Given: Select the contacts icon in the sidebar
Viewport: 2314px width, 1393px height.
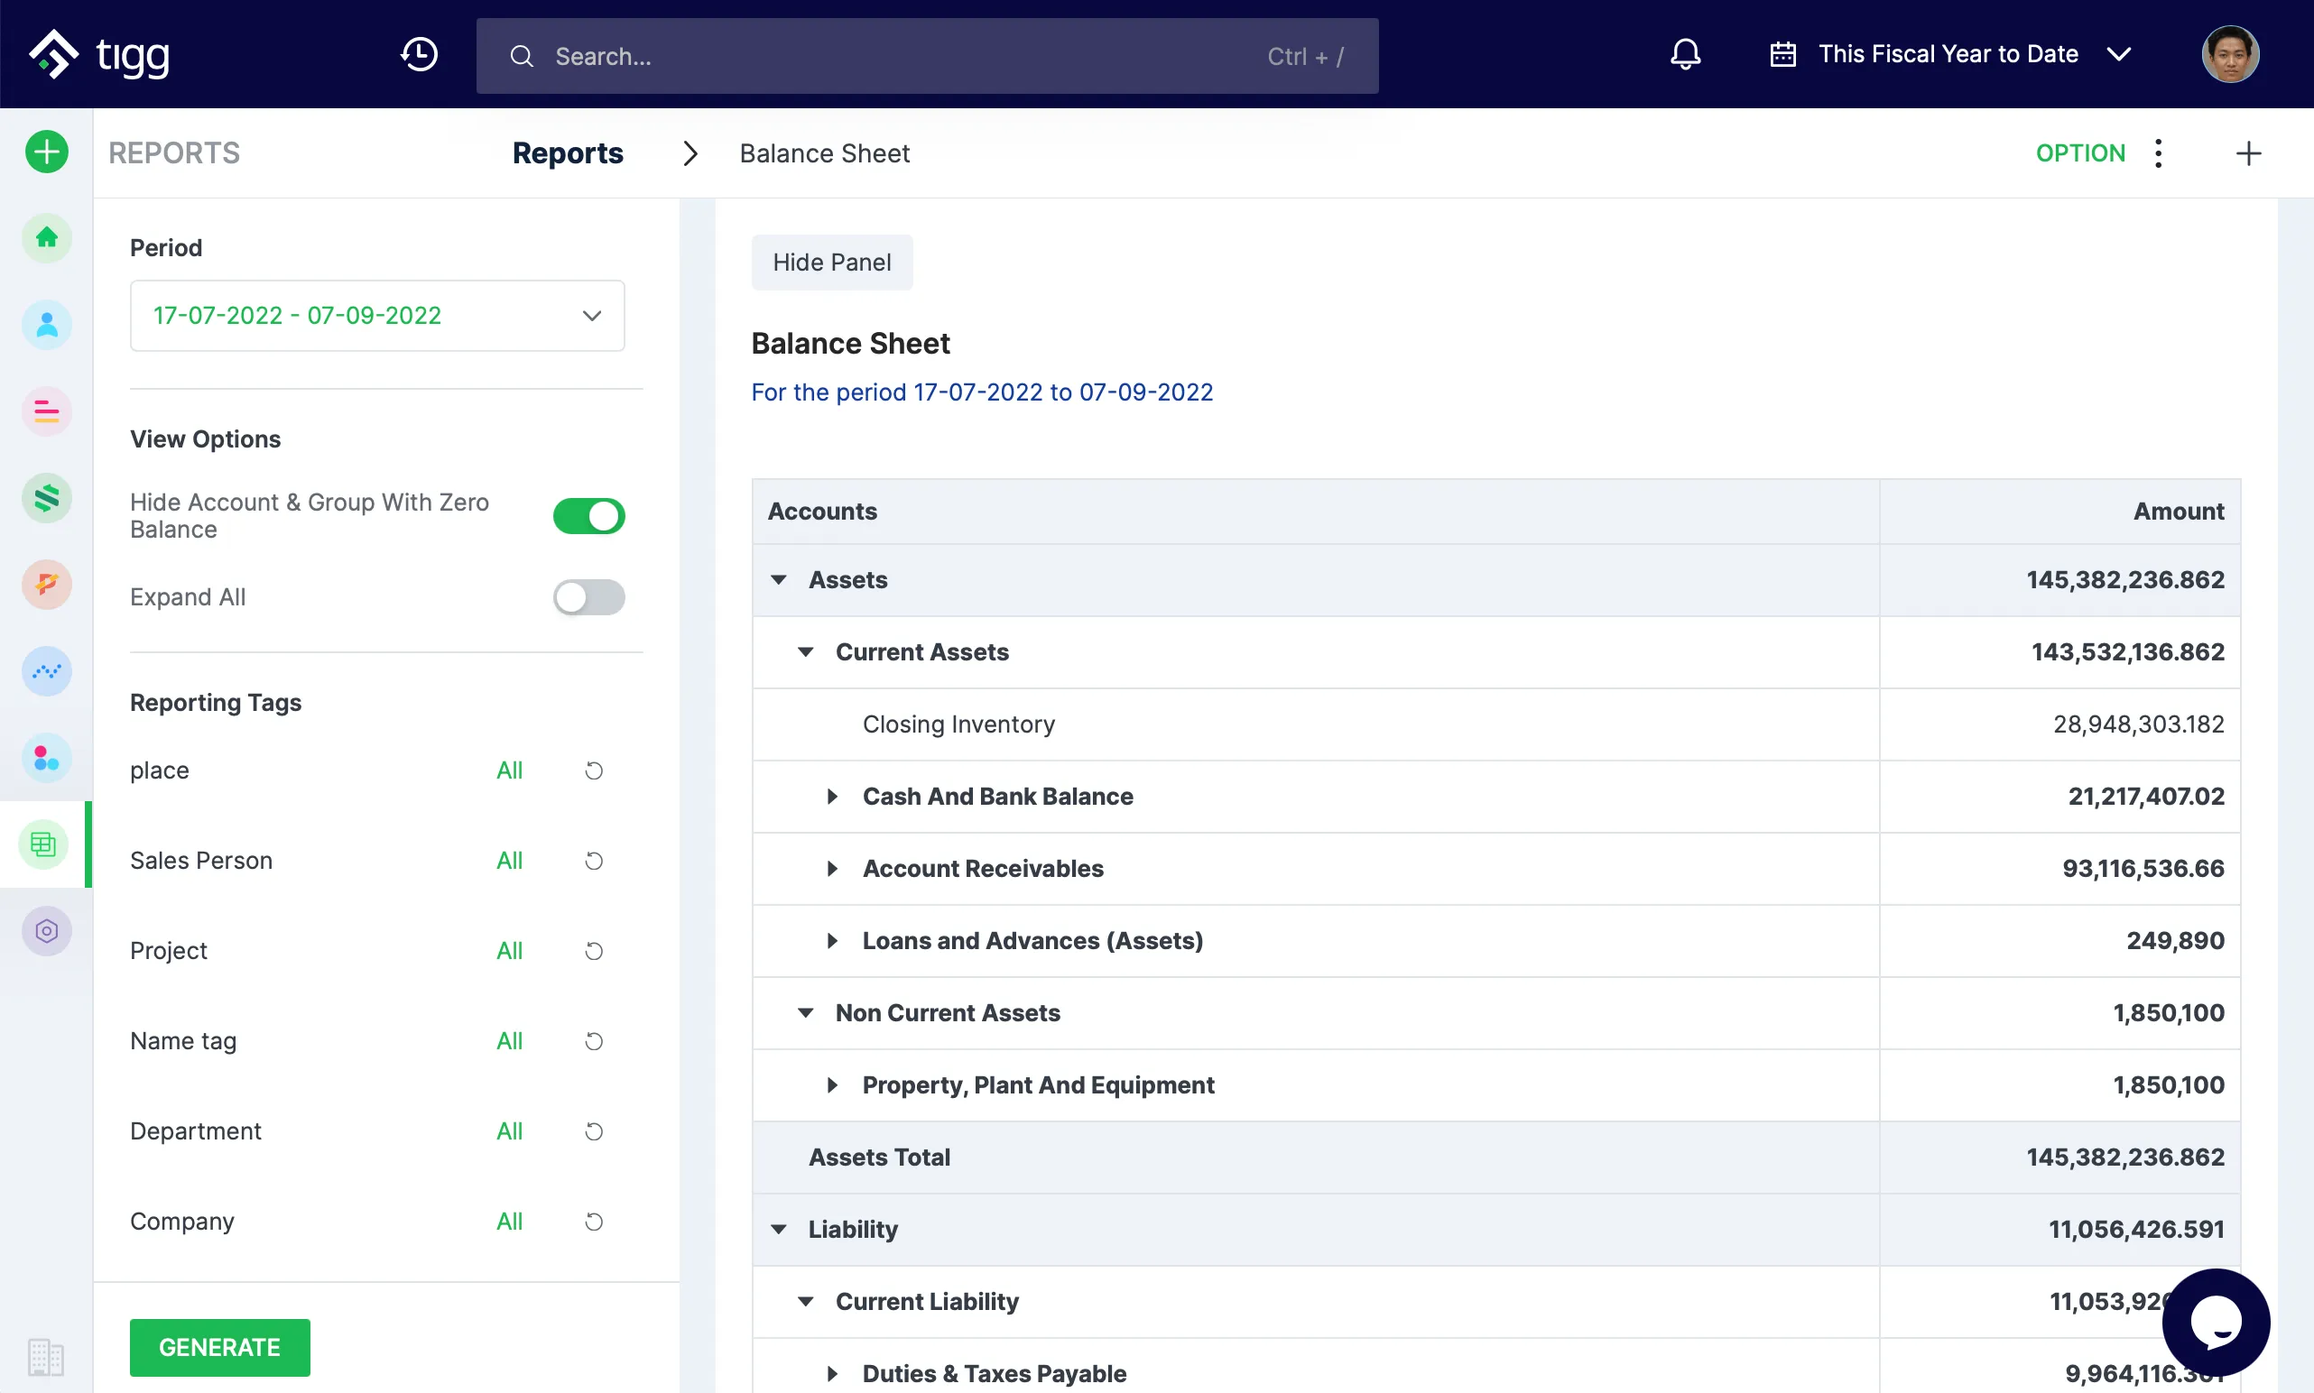Looking at the screenshot, I should click(46, 325).
